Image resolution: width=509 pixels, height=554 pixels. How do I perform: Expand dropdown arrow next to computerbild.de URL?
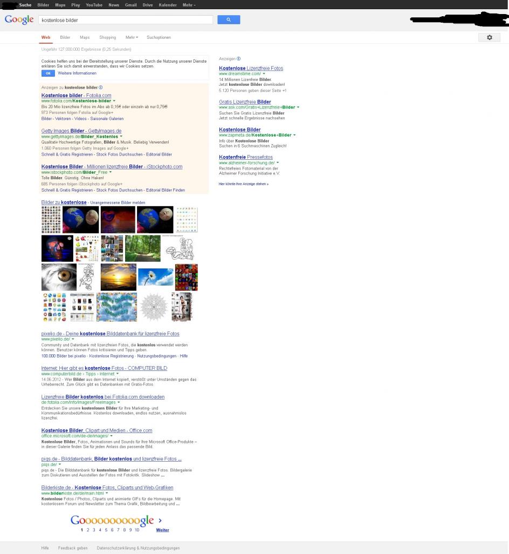click(118, 374)
